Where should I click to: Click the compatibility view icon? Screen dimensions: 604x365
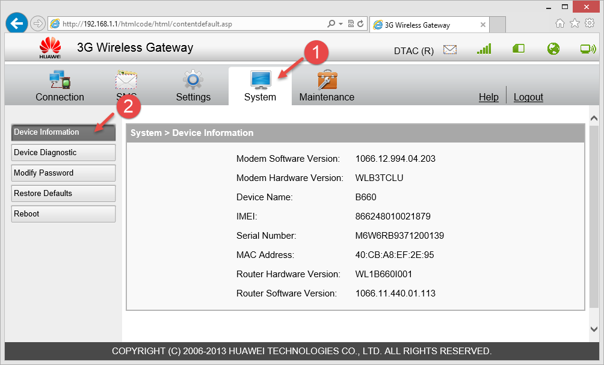pos(351,24)
